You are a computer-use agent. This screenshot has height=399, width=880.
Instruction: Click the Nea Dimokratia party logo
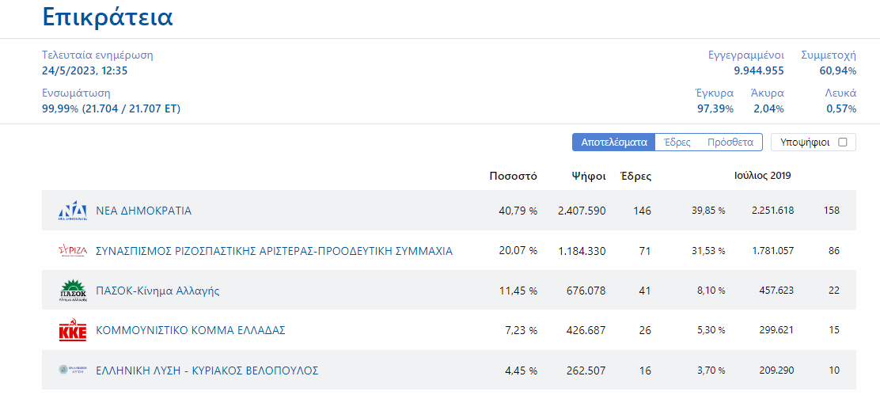pos(73,211)
